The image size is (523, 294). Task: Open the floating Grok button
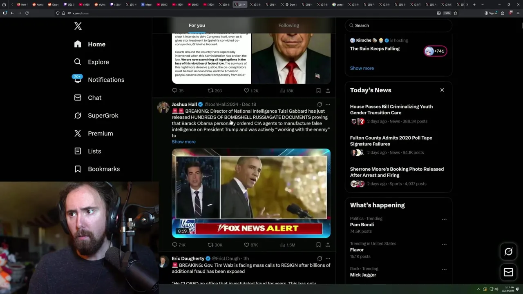508,252
